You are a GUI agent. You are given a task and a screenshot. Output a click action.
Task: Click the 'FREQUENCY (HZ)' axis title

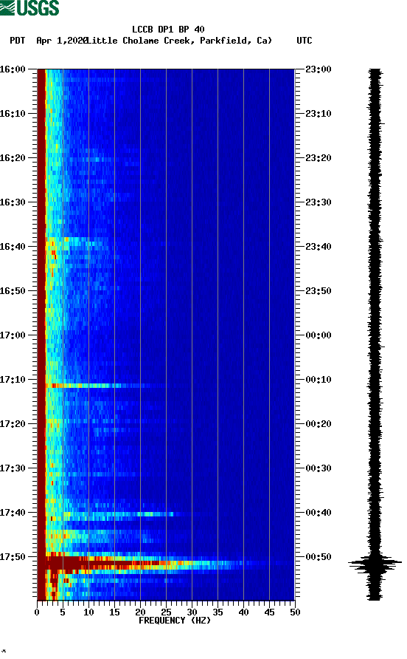[175, 621]
